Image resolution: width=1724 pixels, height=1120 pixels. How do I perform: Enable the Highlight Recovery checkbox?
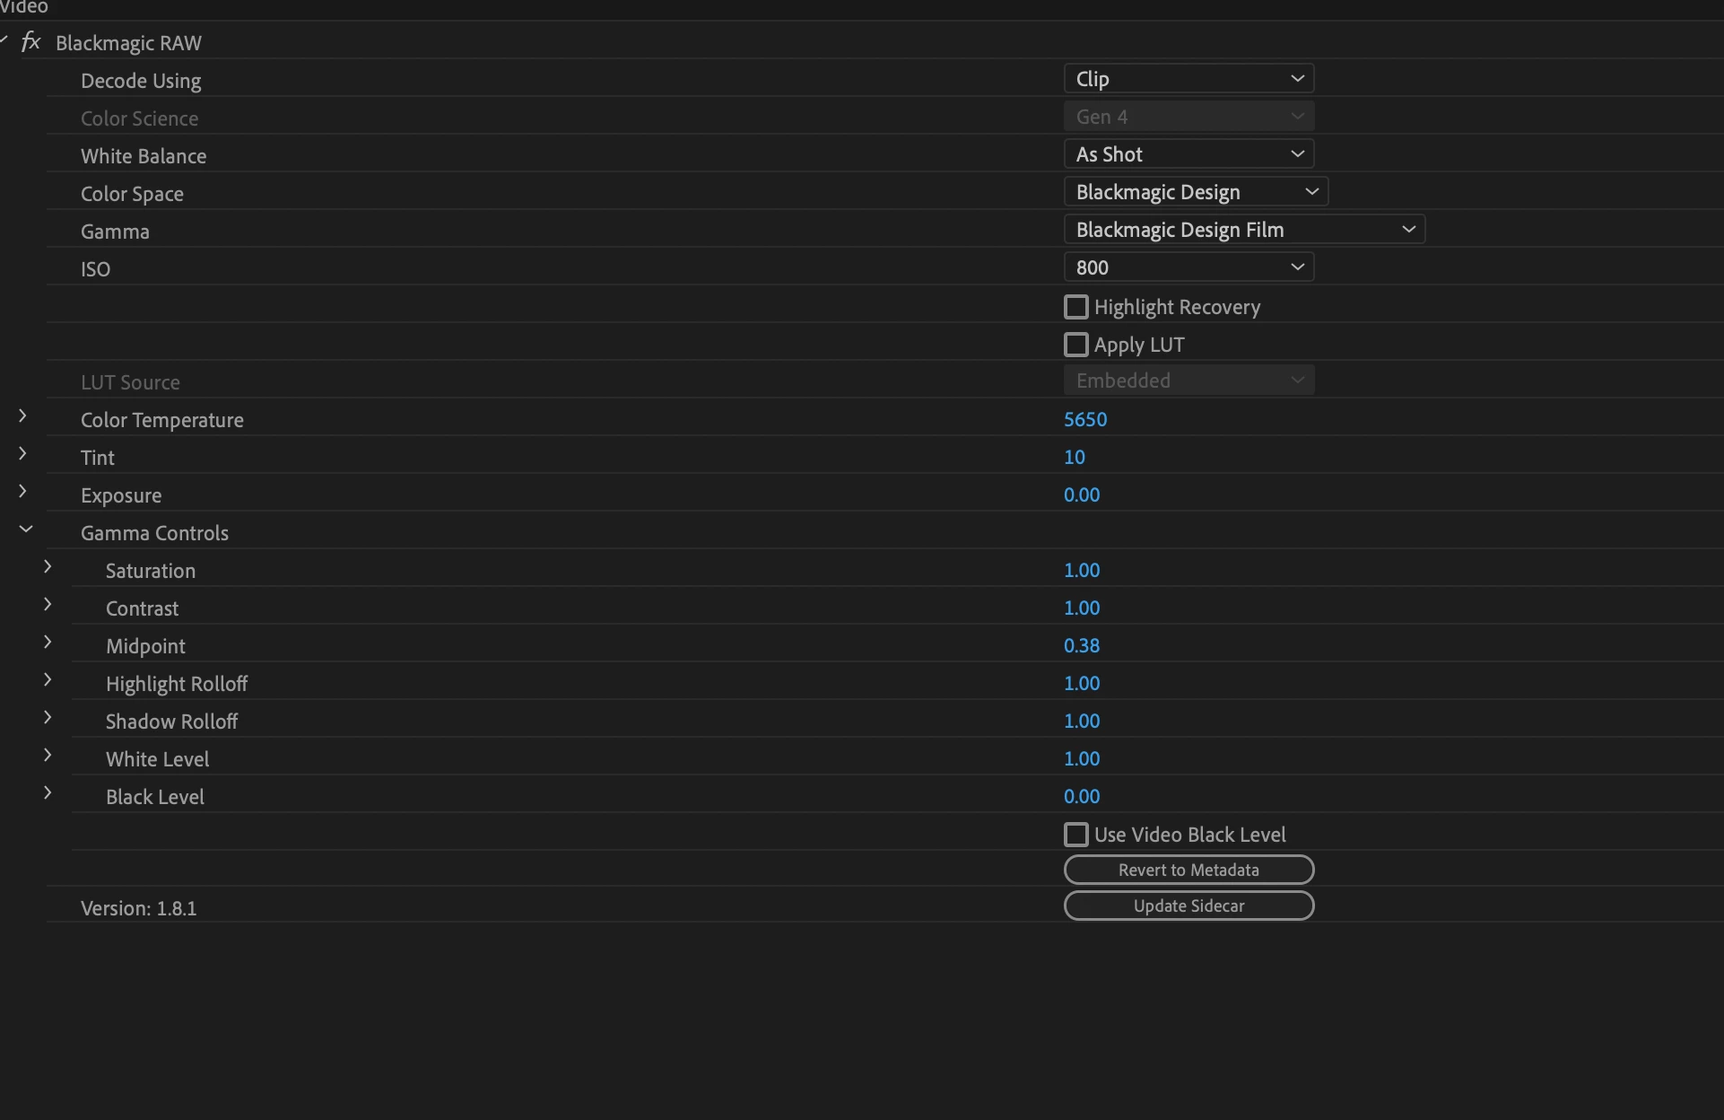1075,307
